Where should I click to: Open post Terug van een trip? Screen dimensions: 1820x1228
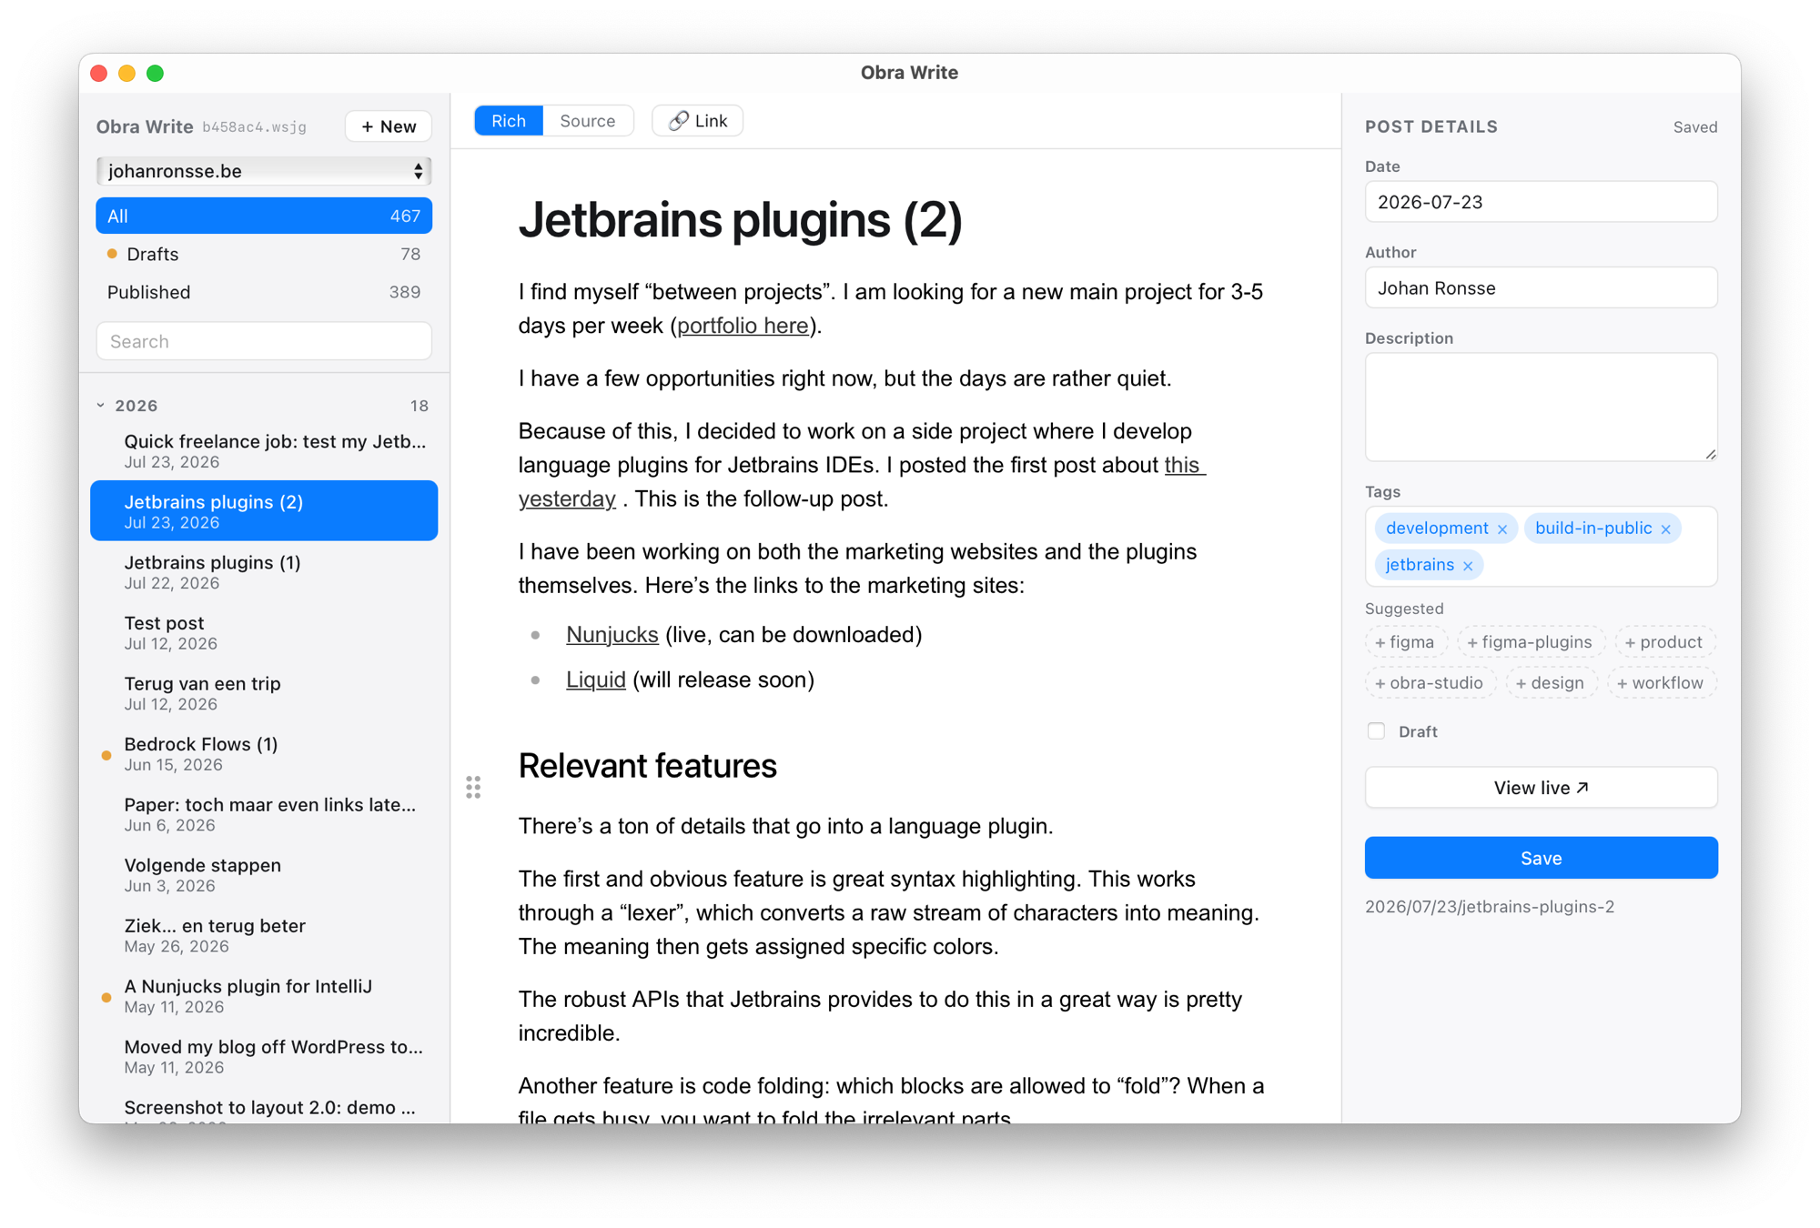[x=264, y=693]
